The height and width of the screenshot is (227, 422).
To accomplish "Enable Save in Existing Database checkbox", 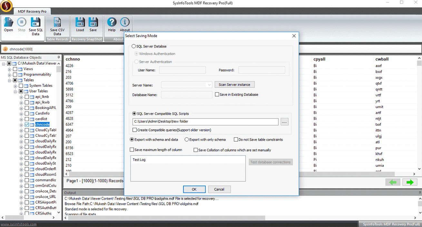I will [x=217, y=95].
